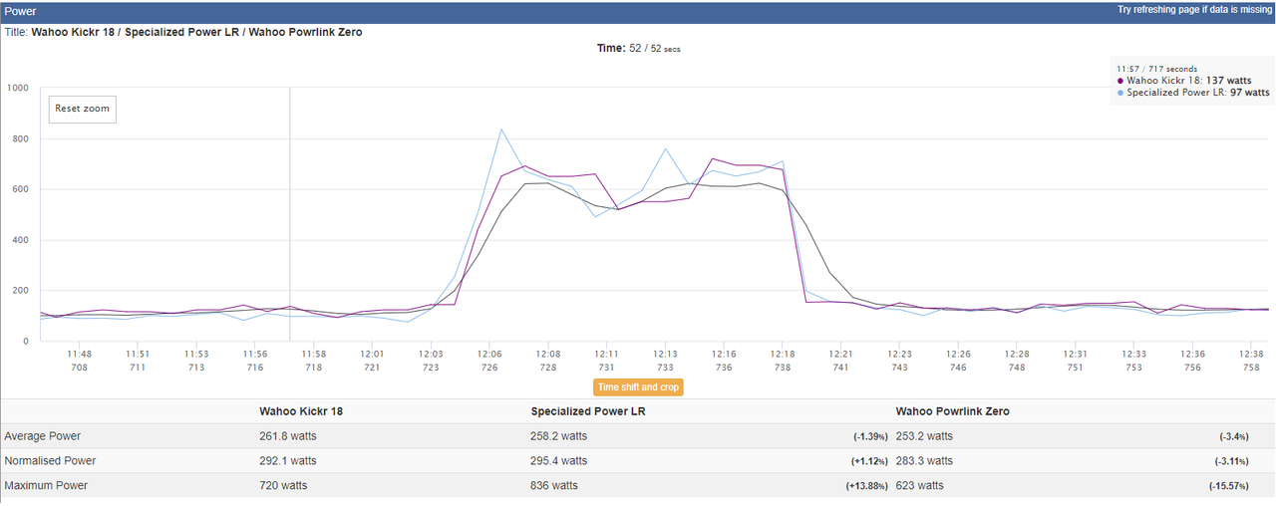Click the 258.2 watts cell
Viewport: 1276px width, 506px height.
559,436
